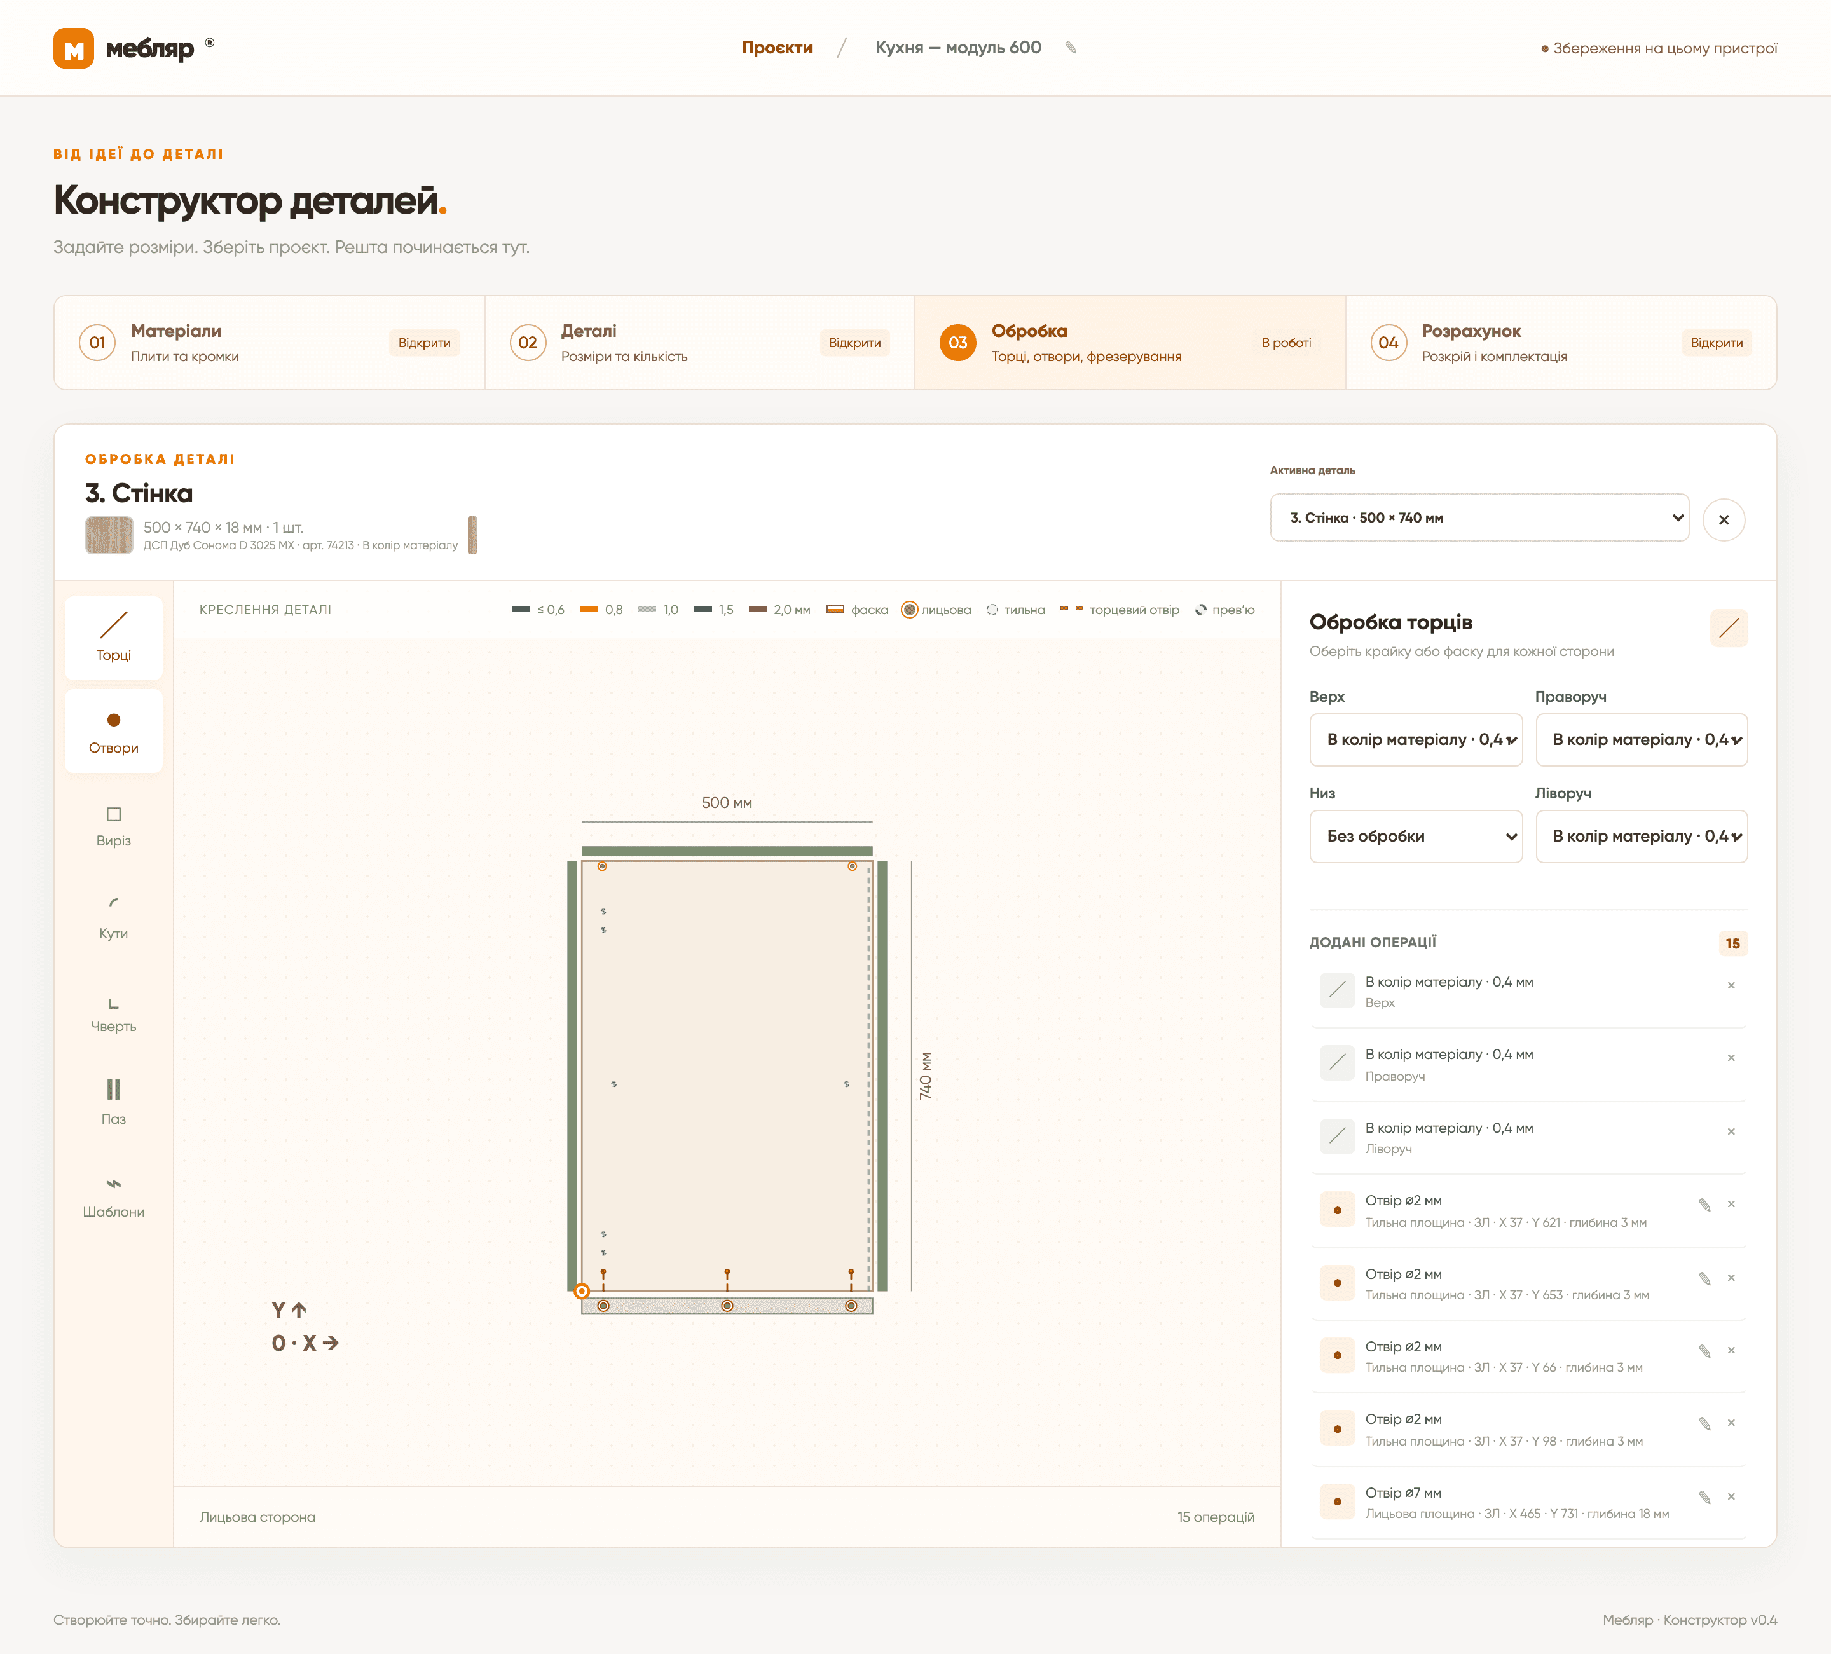The width and height of the screenshot is (1831, 1654).
Task: Toggle прев'ю preview in legend
Action: pos(1224,610)
